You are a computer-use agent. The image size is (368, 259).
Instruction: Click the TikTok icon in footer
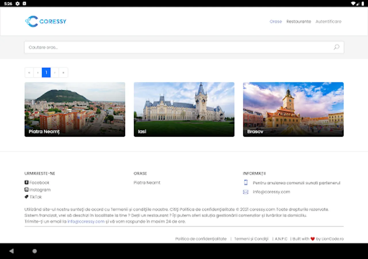pyautogui.click(x=26, y=197)
